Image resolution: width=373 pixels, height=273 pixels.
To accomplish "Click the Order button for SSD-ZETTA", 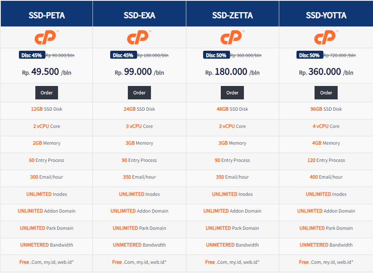I will [232, 92].
